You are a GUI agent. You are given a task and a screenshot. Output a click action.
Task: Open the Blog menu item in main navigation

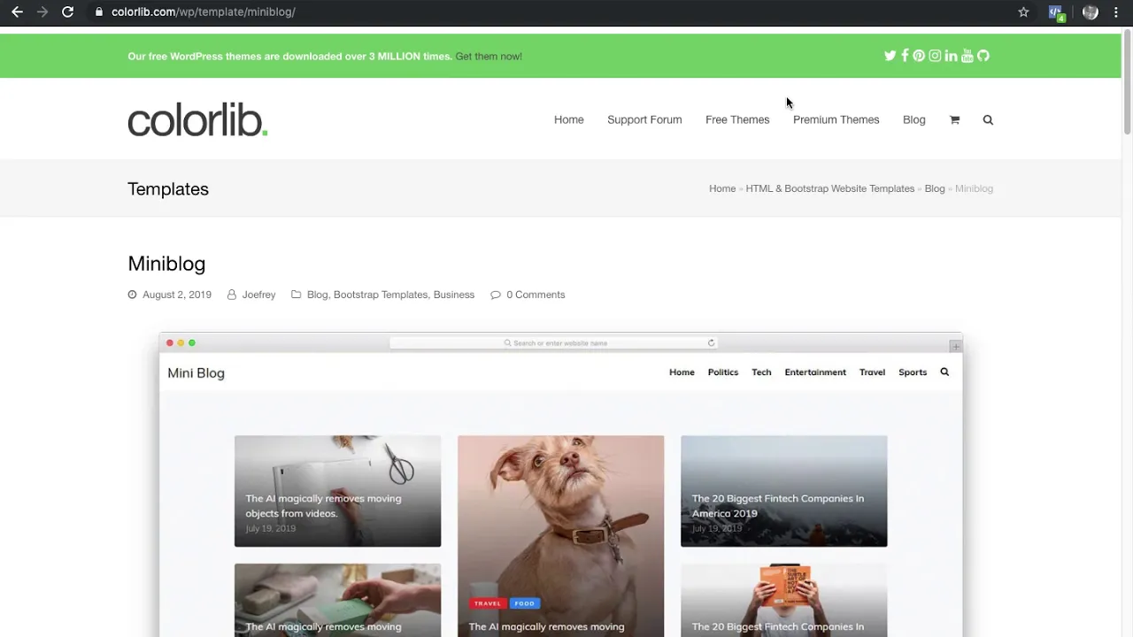coord(913,119)
